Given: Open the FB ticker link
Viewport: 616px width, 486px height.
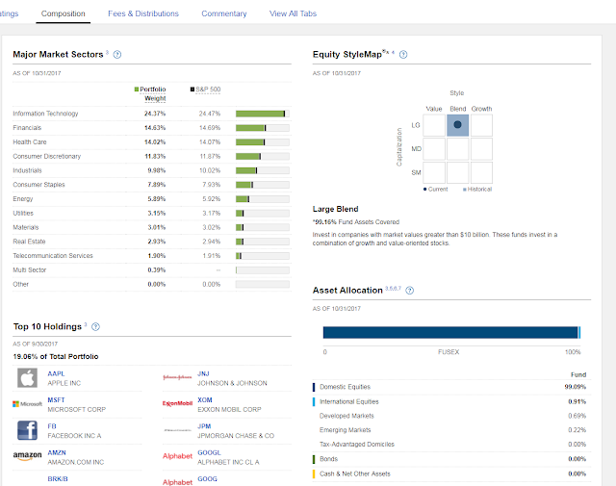Looking at the screenshot, I should 52,426.
